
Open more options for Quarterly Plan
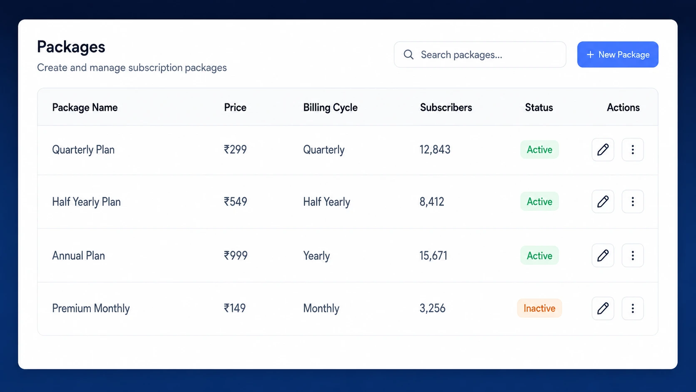click(632, 150)
